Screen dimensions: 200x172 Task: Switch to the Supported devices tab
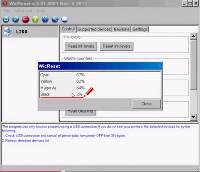[x=94, y=29]
